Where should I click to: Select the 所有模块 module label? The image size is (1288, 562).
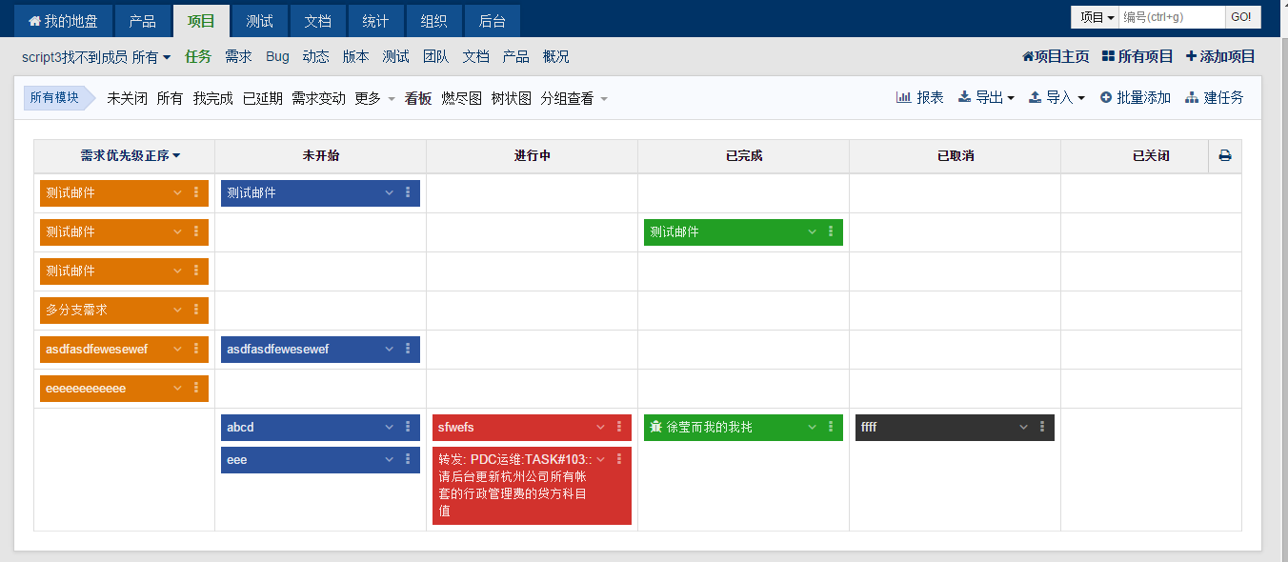54,97
